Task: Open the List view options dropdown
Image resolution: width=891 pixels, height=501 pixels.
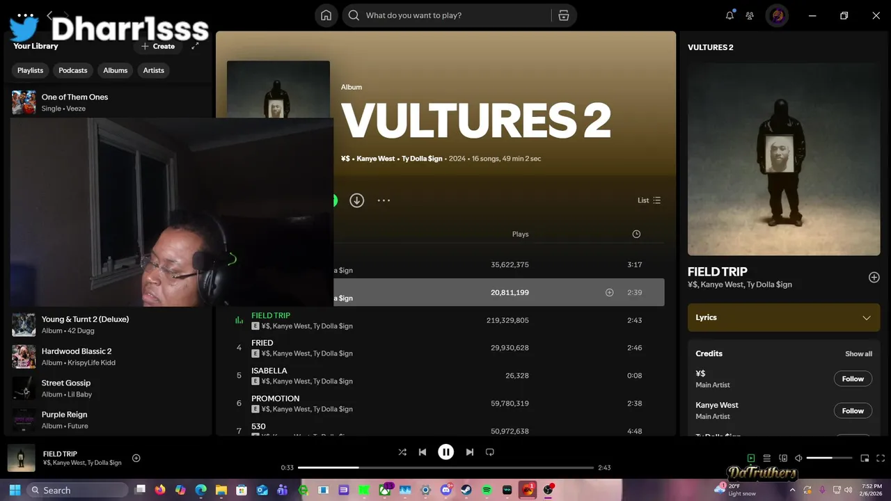Action: point(649,200)
